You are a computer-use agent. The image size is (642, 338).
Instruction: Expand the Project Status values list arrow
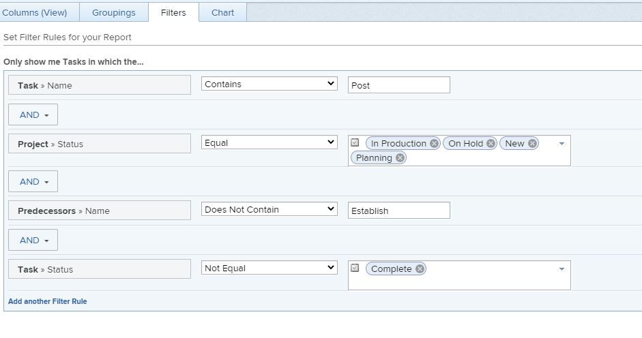click(x=561, y=144)
